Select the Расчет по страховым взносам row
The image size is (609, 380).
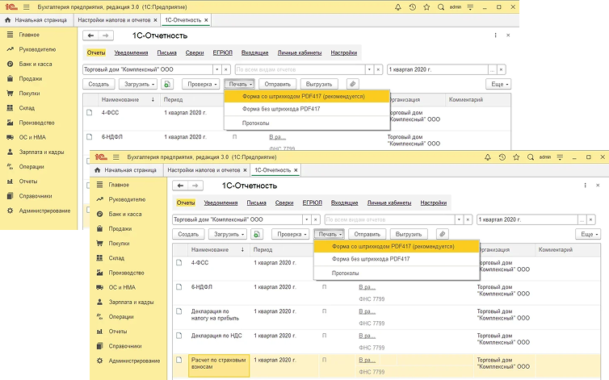coord(218,361)
